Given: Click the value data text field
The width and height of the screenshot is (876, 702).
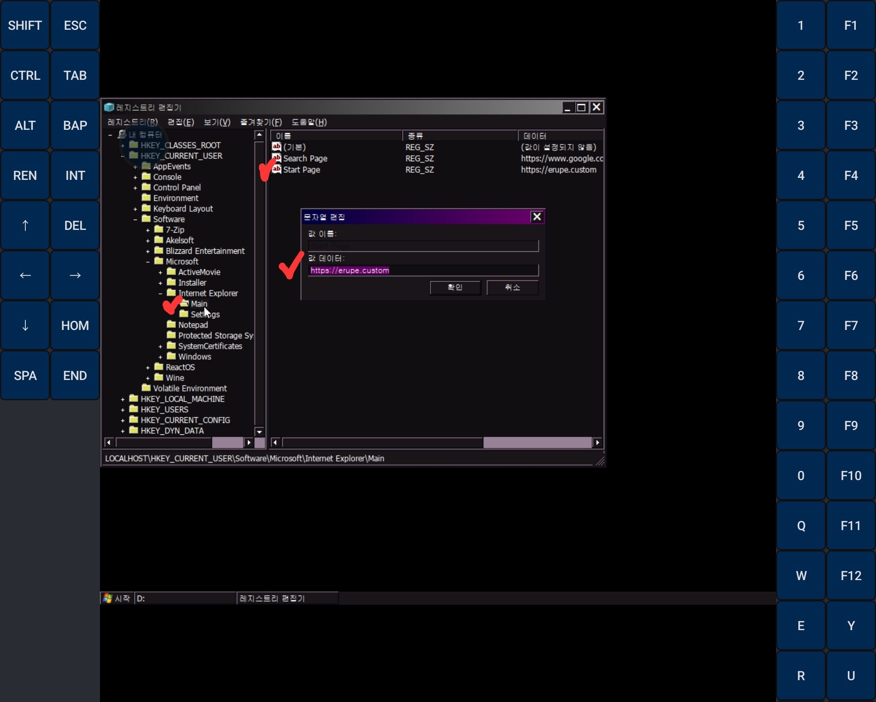Looking at the screenshot, I should coord(423,270).
